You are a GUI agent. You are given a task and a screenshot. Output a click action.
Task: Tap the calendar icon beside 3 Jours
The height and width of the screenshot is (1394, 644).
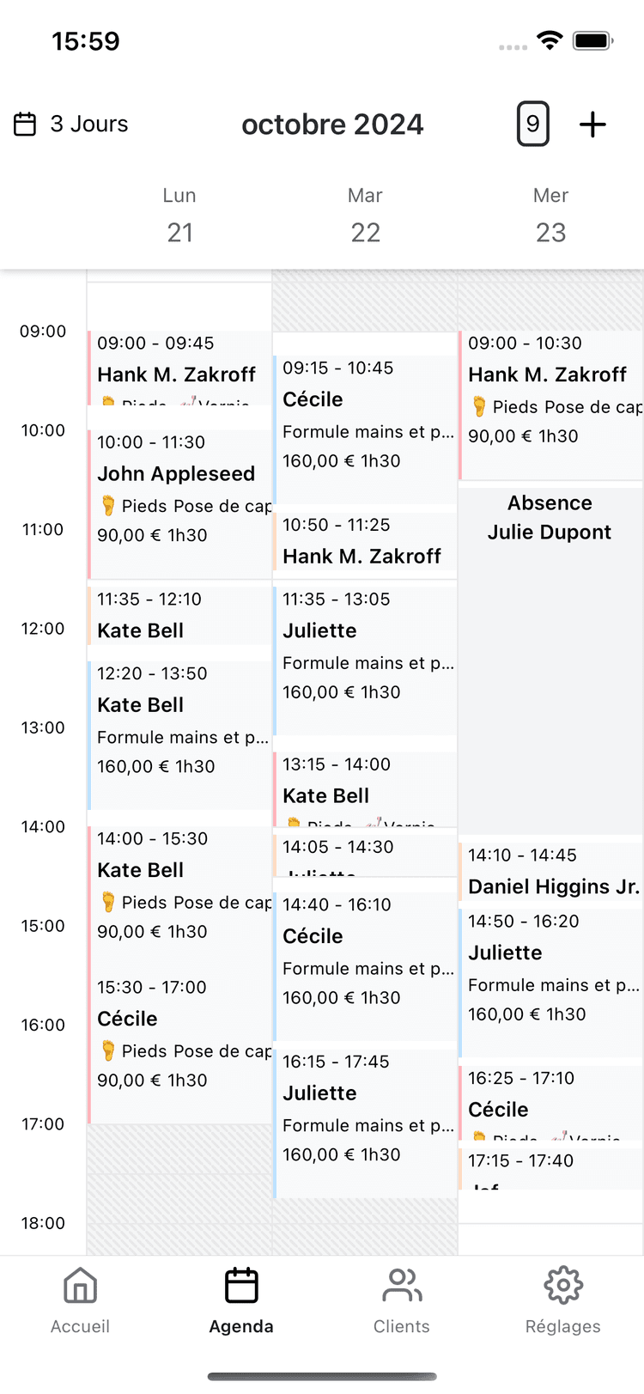[26, 125]
